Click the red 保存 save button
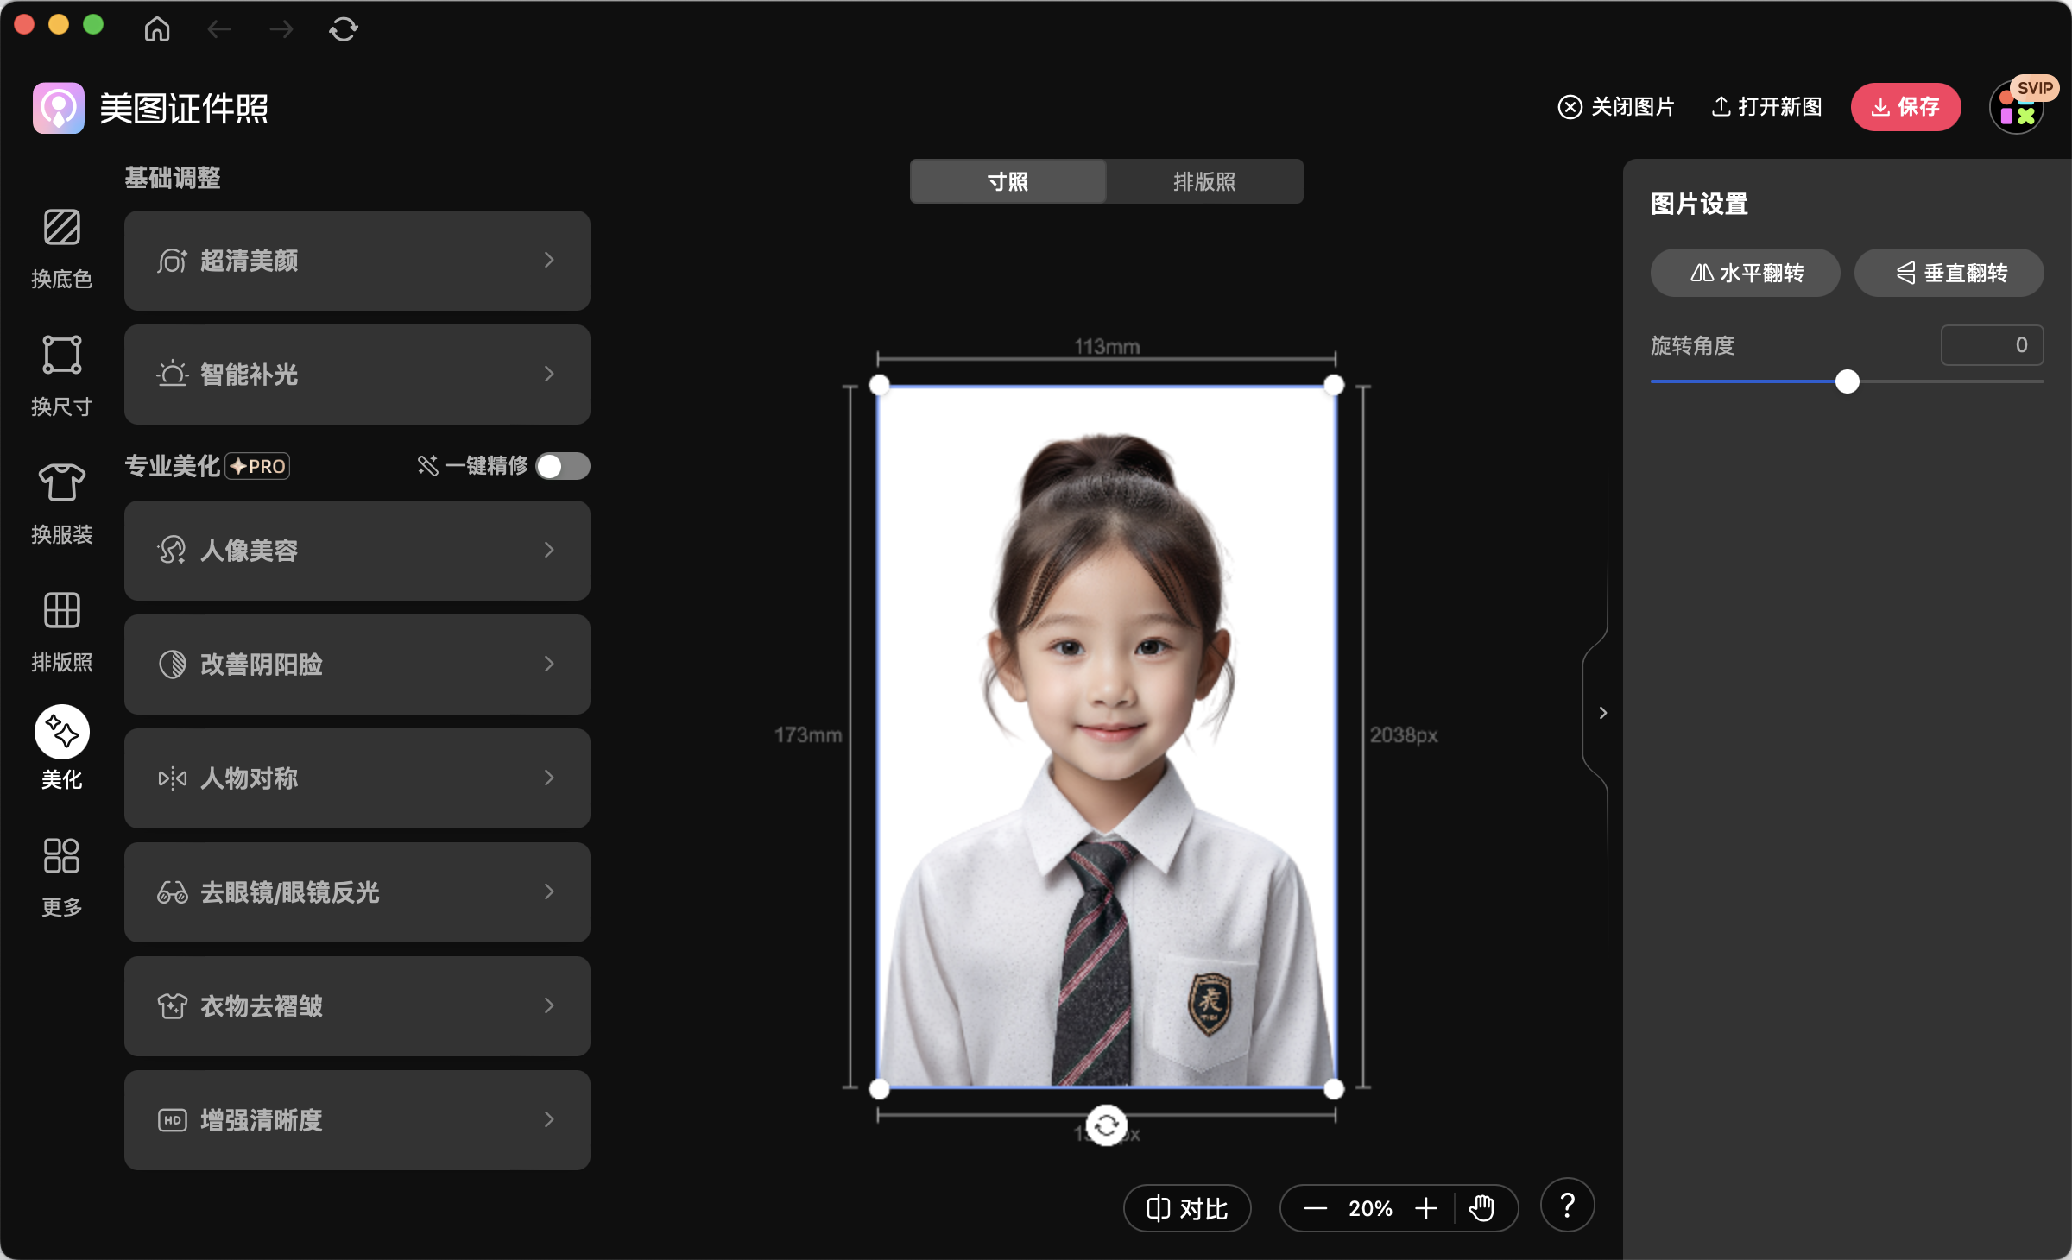This screenshot has height=1260, width=2072. 1905,107
